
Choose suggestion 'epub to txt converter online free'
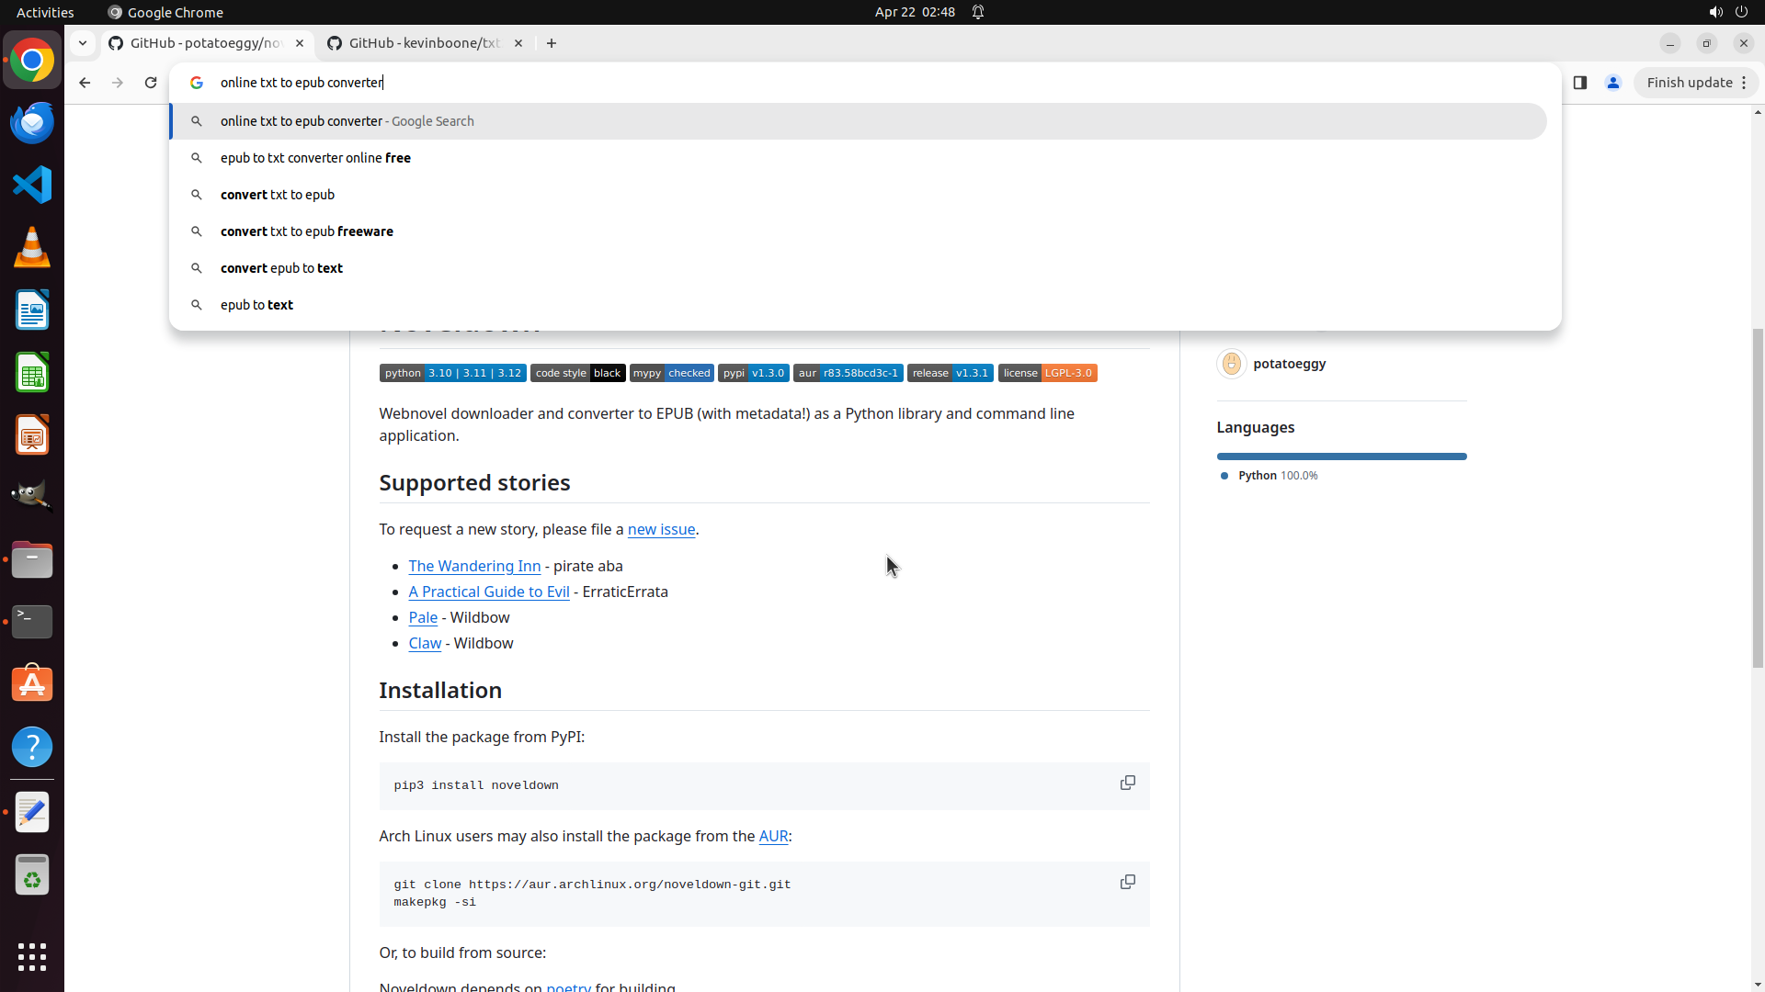coord(315,158)
